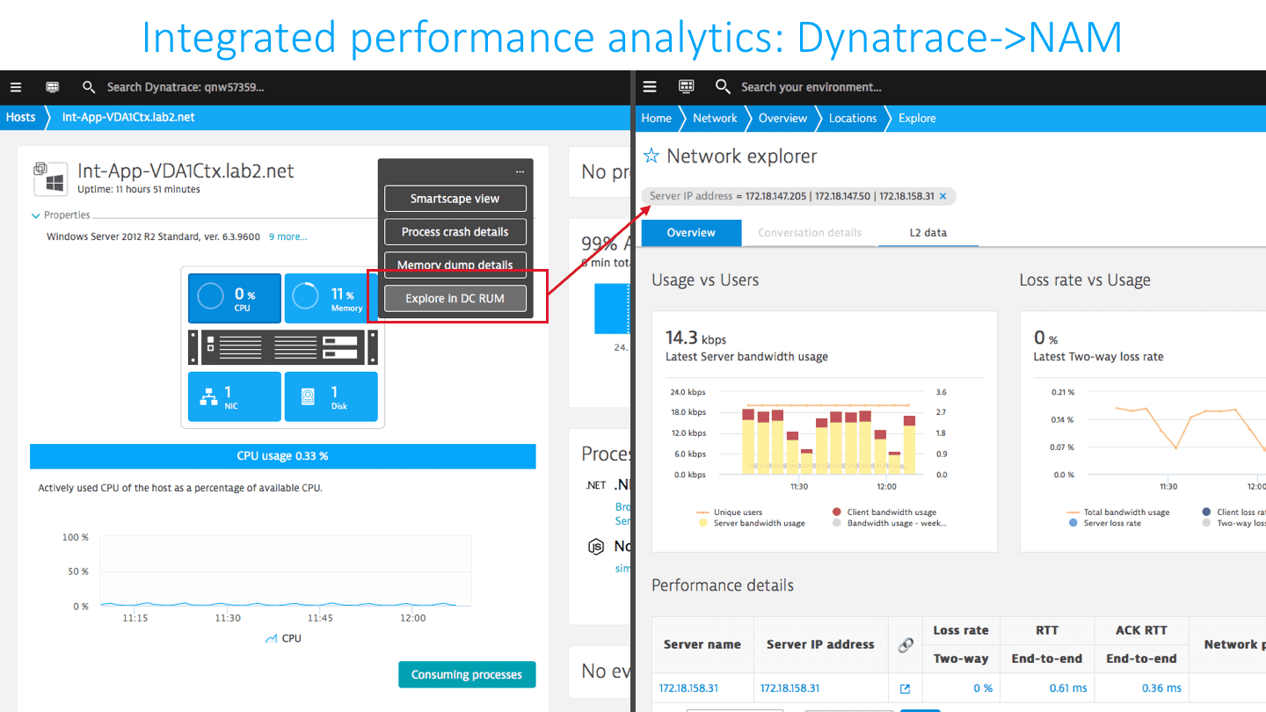Favorite Network explorer with the star icon
This screenshot has height=712, width=1266.
coord(651,156)
